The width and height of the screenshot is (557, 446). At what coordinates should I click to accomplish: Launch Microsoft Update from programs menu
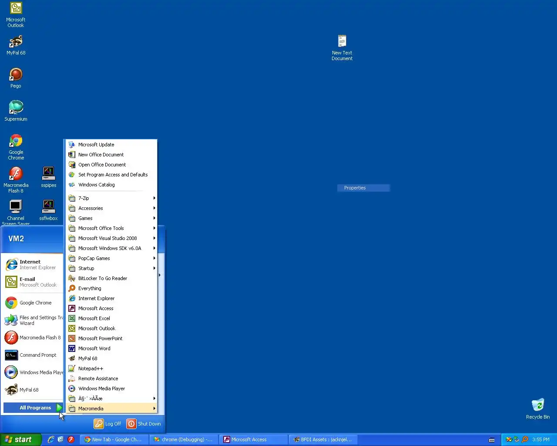(x=111, y=145)
